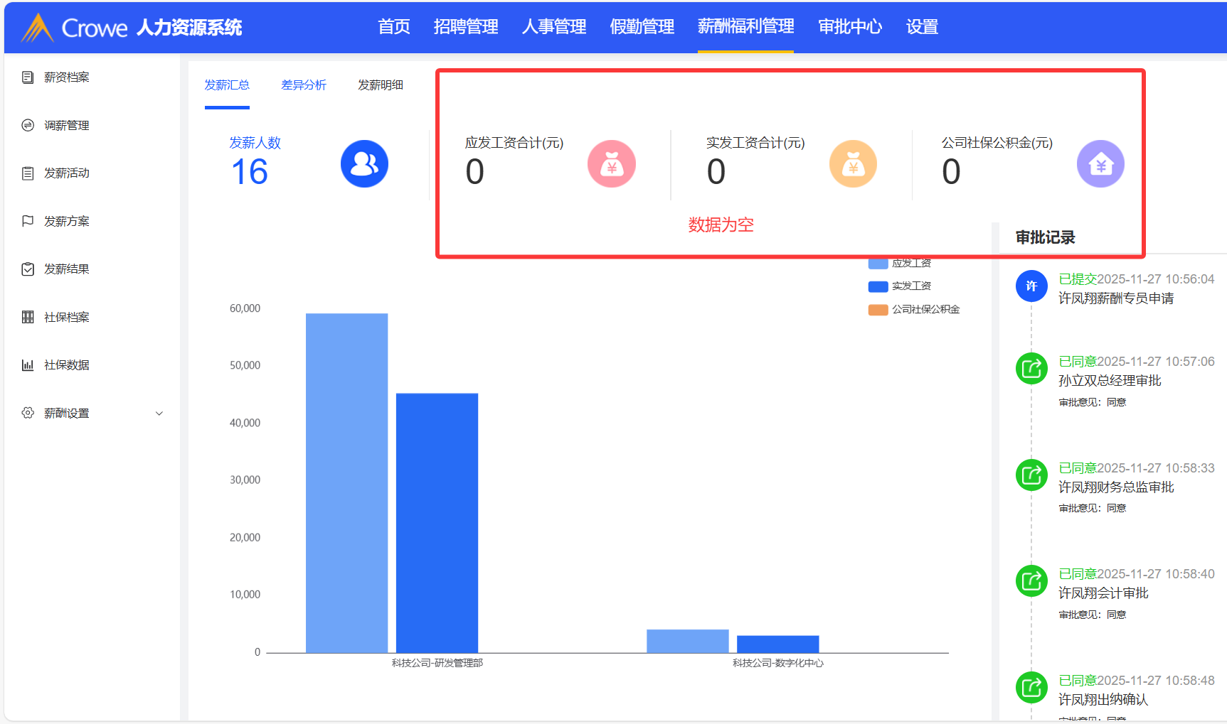Click the 发薪活动 sidebar icon

tap(28, 173)
